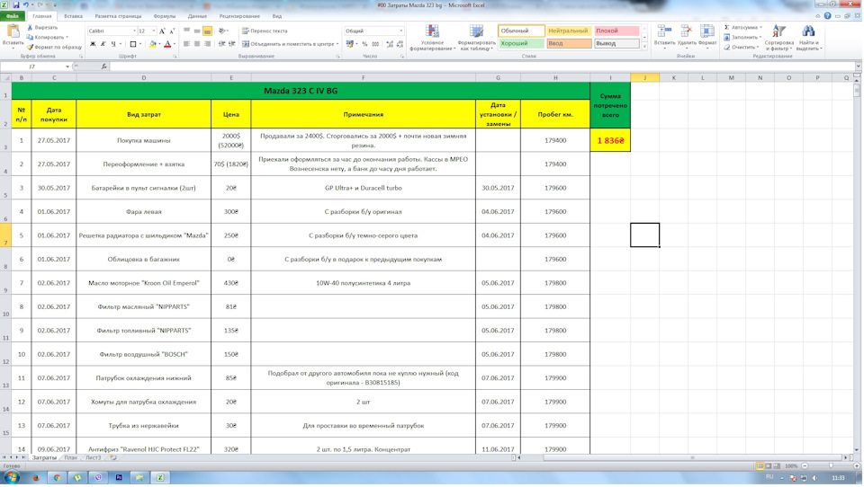Screen dimensions: 864x487
Task: Click the insert function fx button
Action: pyautogui.click(x=104, y=66)
